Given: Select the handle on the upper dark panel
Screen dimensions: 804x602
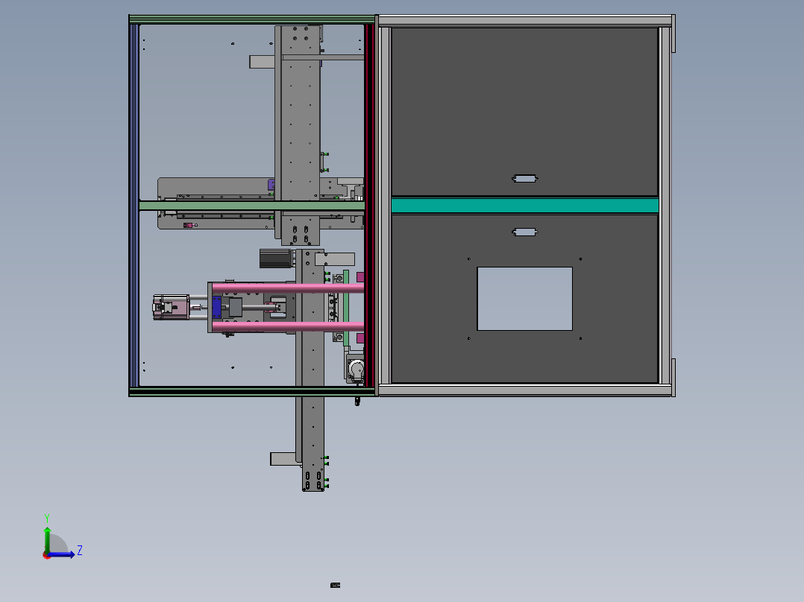Looking at the screenshot, I should (x=524, y=178).
